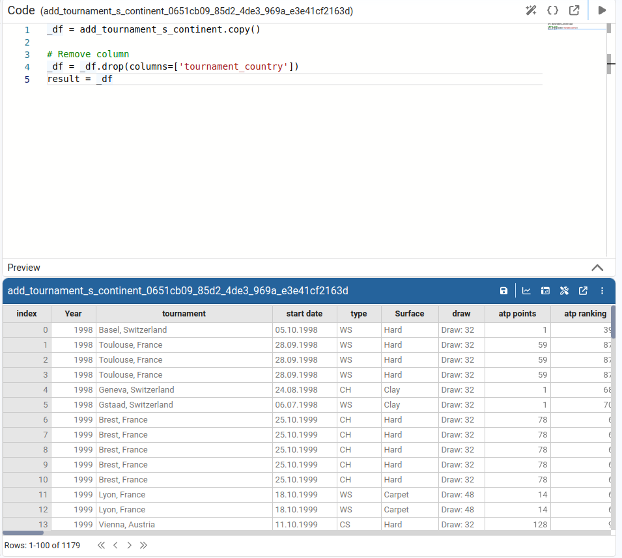Save the dataframe with the disk icon
The height and width of the screenshot is (558, 622).
503,290
